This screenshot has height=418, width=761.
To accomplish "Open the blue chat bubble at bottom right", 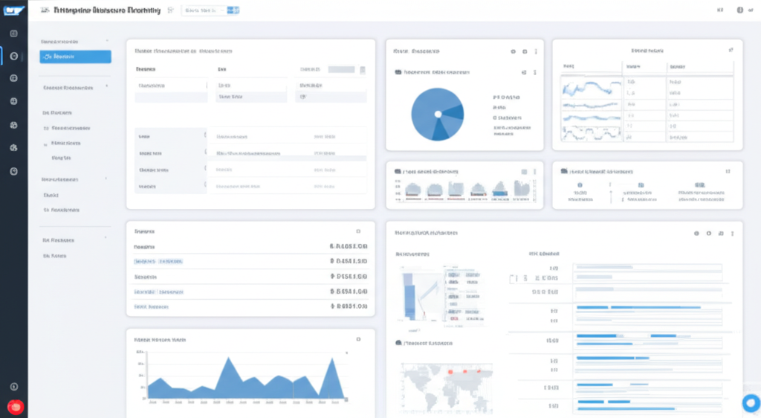I will pos(751,402).
